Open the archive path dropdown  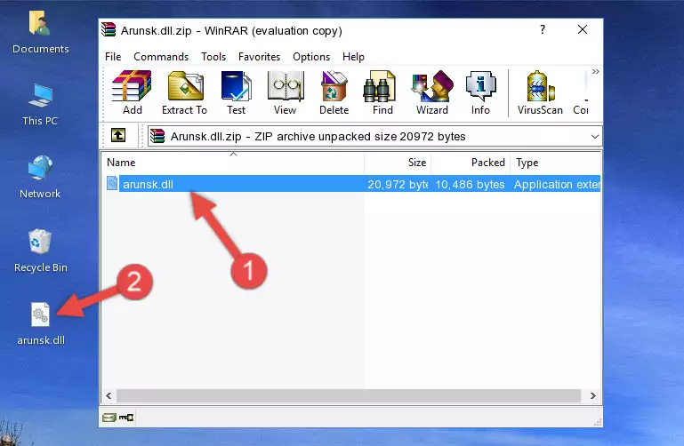coord(594,136)
